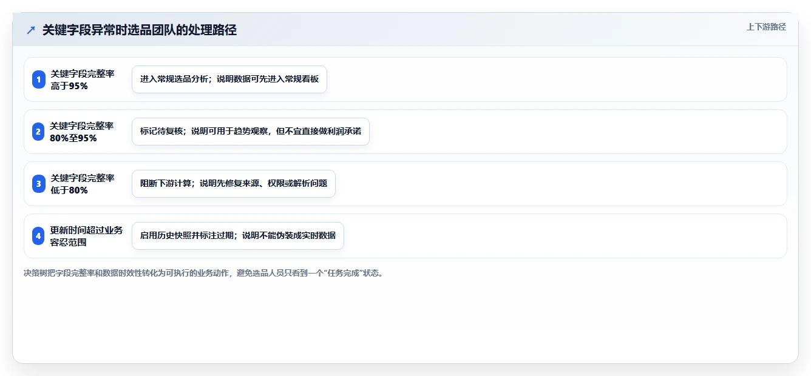Open the 标记待复核 action box

pyautogui.click(x=251, y=132)
